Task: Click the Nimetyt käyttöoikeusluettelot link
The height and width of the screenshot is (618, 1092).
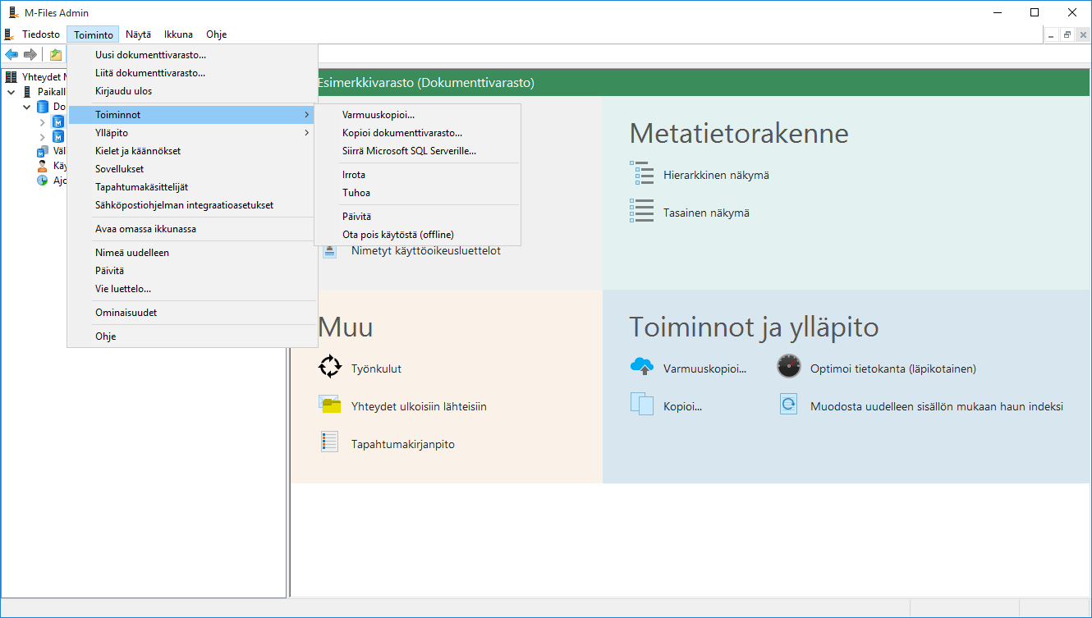Action: tap(425, 251)
